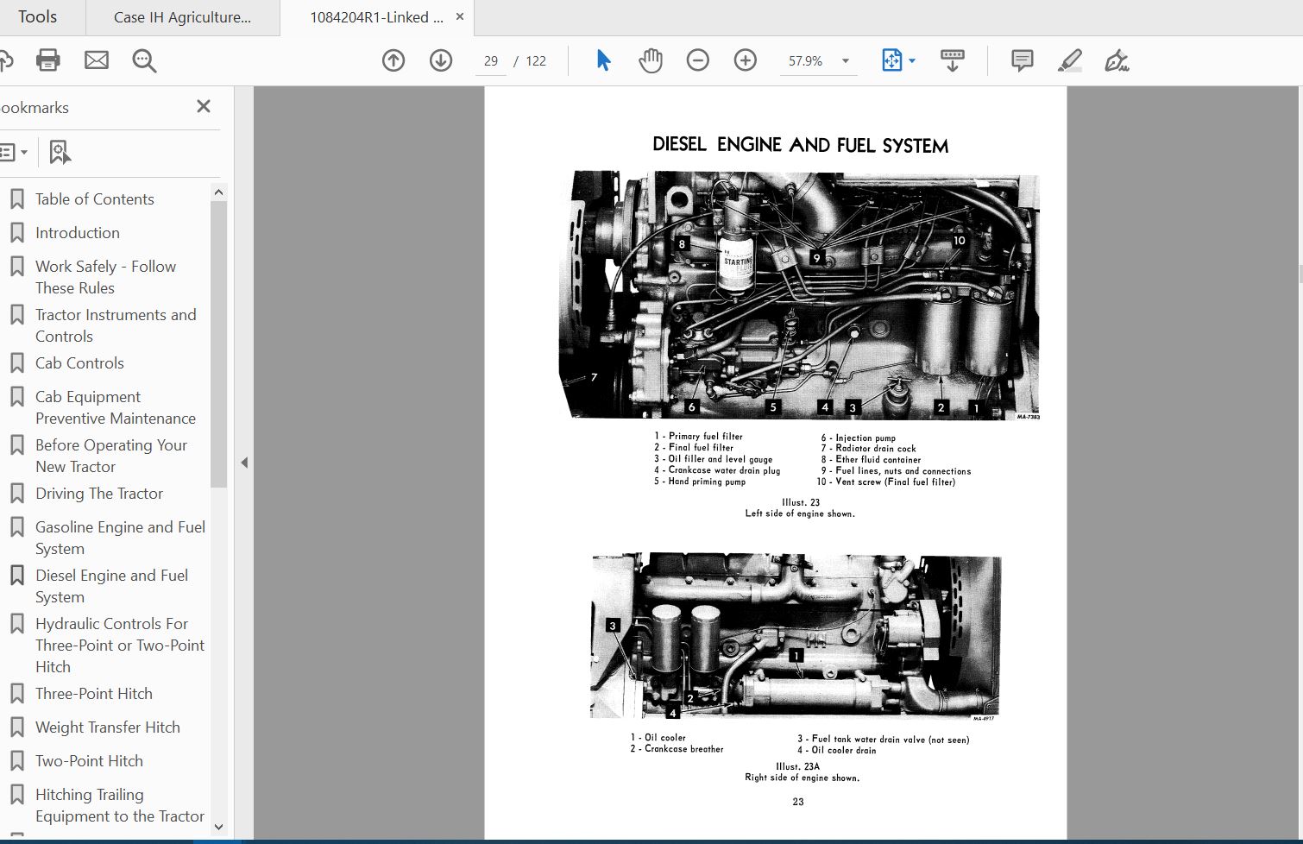The height and width of the screenshot is (844, 1303).
Task: Collapse the Bookmarks navigation pane
Action: (204, 106)
